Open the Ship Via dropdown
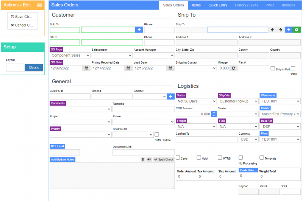The image size is (303, 202). (238, 101)
